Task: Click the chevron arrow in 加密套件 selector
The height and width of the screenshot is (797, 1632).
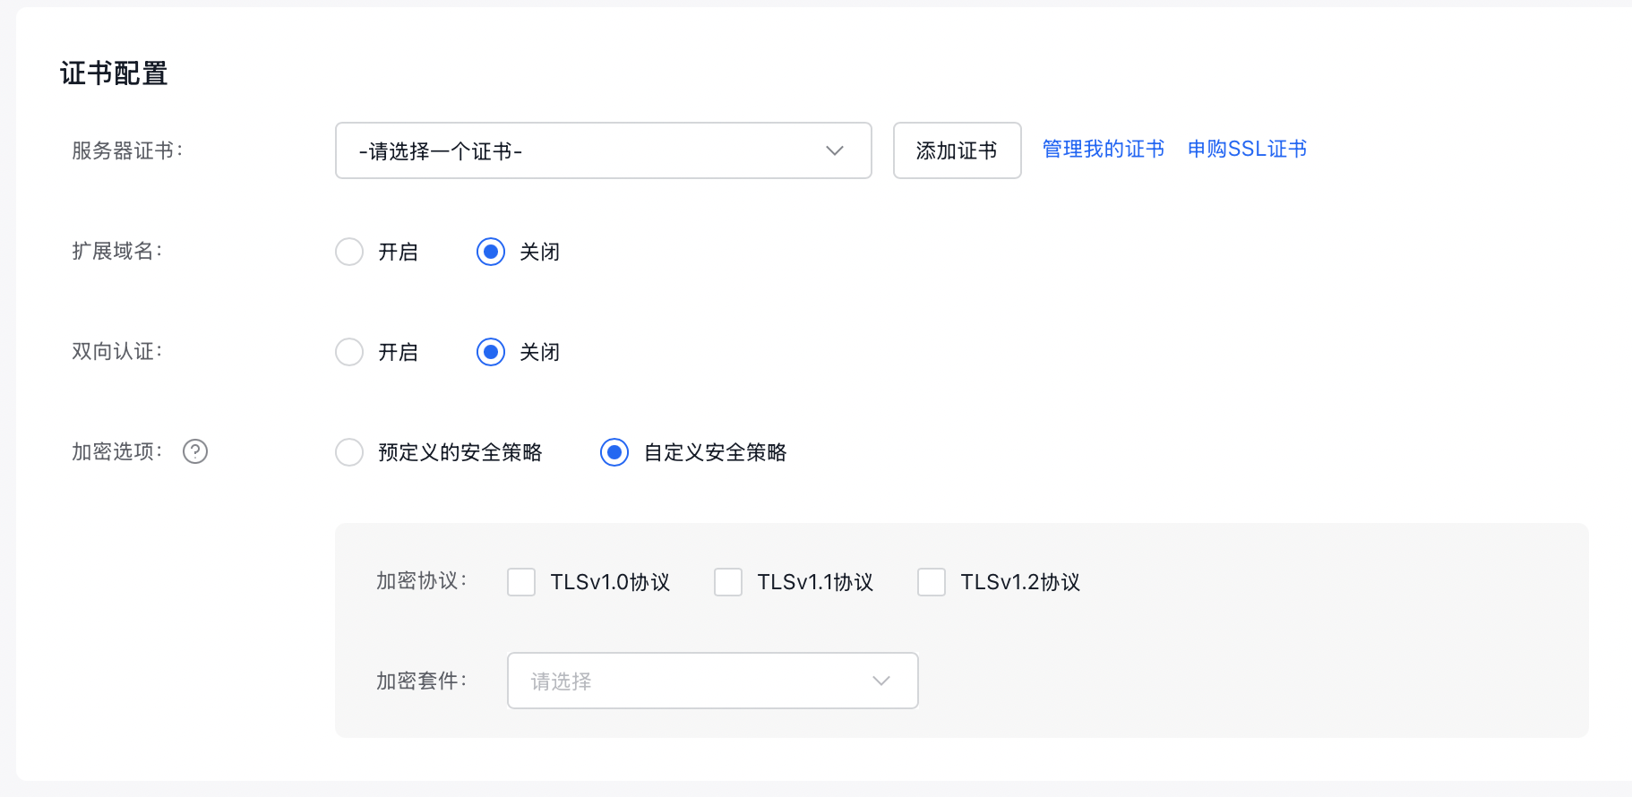Action: coord(881,681)
